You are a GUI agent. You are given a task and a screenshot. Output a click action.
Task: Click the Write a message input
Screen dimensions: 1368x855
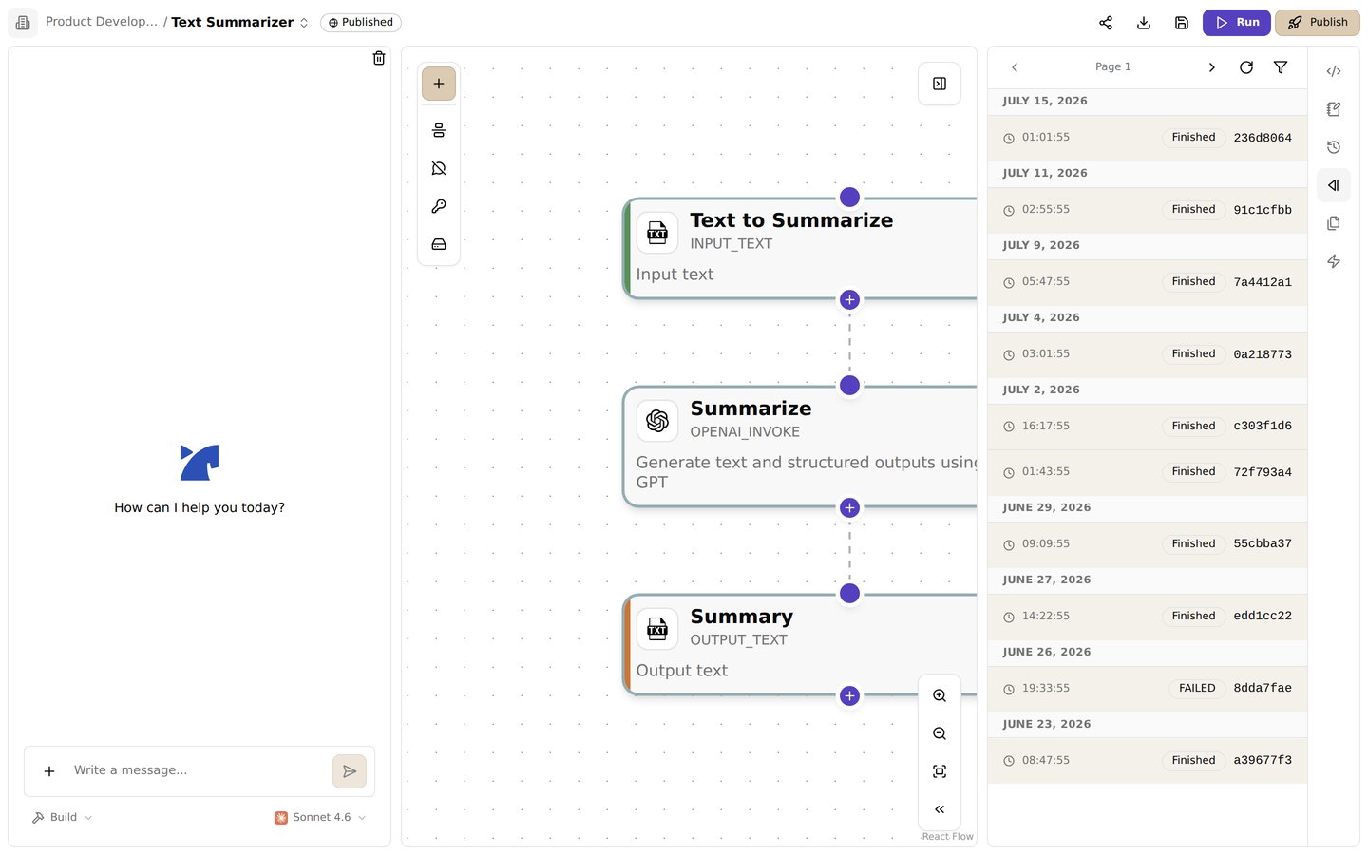[x=198, y=770]
